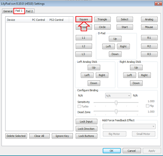Click Delete Selected button
Viewport: 163px width, 156px height.
[16, 136]
